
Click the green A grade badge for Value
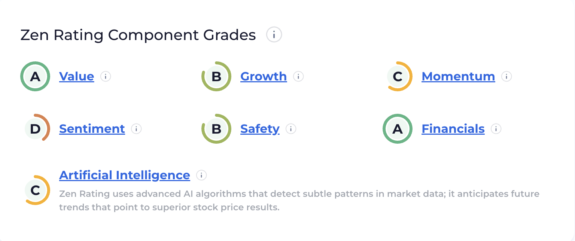tap(35, 76)
